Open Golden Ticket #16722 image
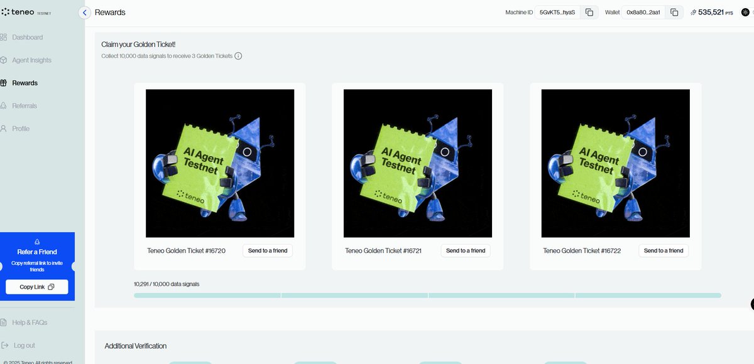This screenshot has height=364, width=754. [x=616, y=163]
